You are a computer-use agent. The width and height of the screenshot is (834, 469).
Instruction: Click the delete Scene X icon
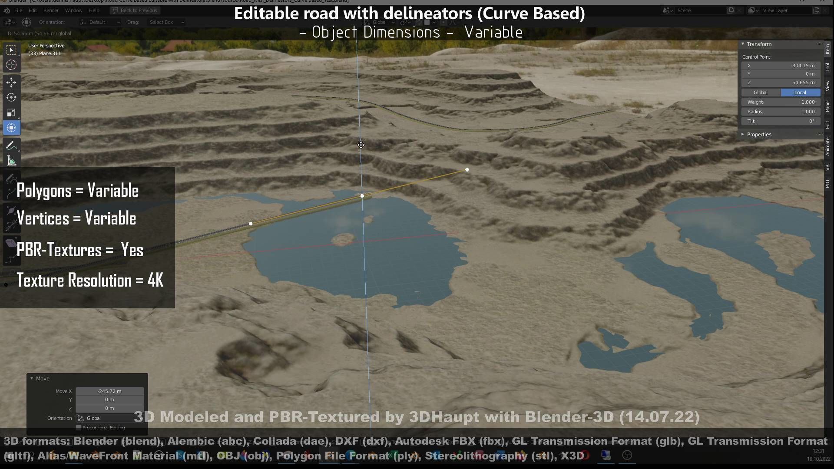click(739, 10)
